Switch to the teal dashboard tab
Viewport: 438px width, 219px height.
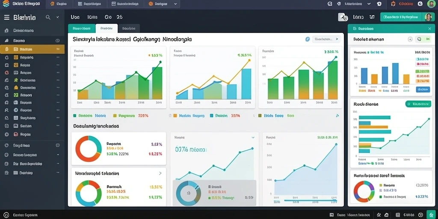point(82,29)
